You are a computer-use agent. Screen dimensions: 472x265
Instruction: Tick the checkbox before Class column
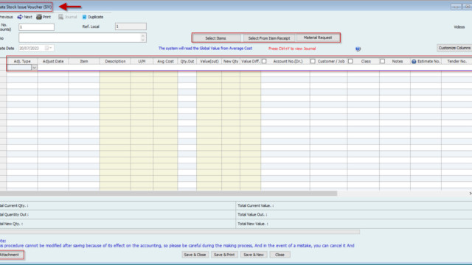[x=350, y=61]
